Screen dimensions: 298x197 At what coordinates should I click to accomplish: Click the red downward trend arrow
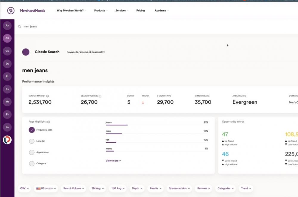(x=143, y=102)
